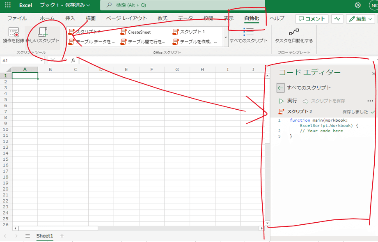Open the workbook name ブック 1 dropdown
378x242 pixels.
pyautogui.click(x=65, y=5)
